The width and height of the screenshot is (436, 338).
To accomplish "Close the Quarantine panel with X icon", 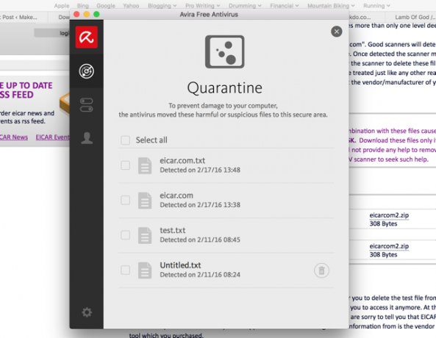I will (x=337, y=32).
